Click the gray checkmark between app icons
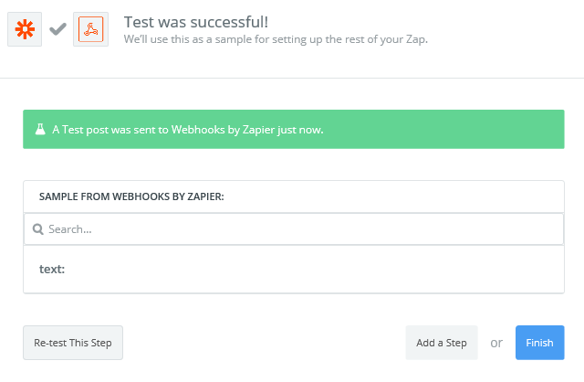Image resolution: width=584 pixels, height=382 pixels. point(57,29)
